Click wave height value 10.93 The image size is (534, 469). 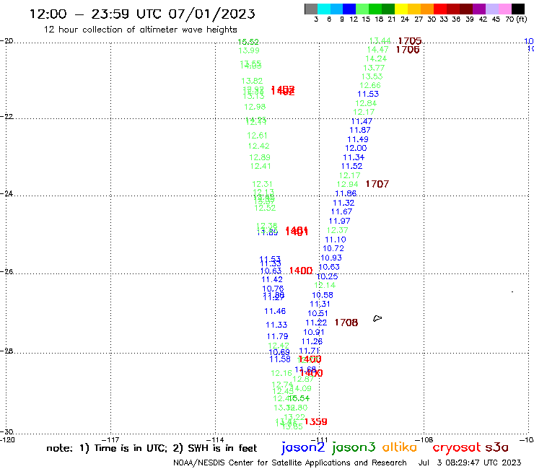coord(331,258)
